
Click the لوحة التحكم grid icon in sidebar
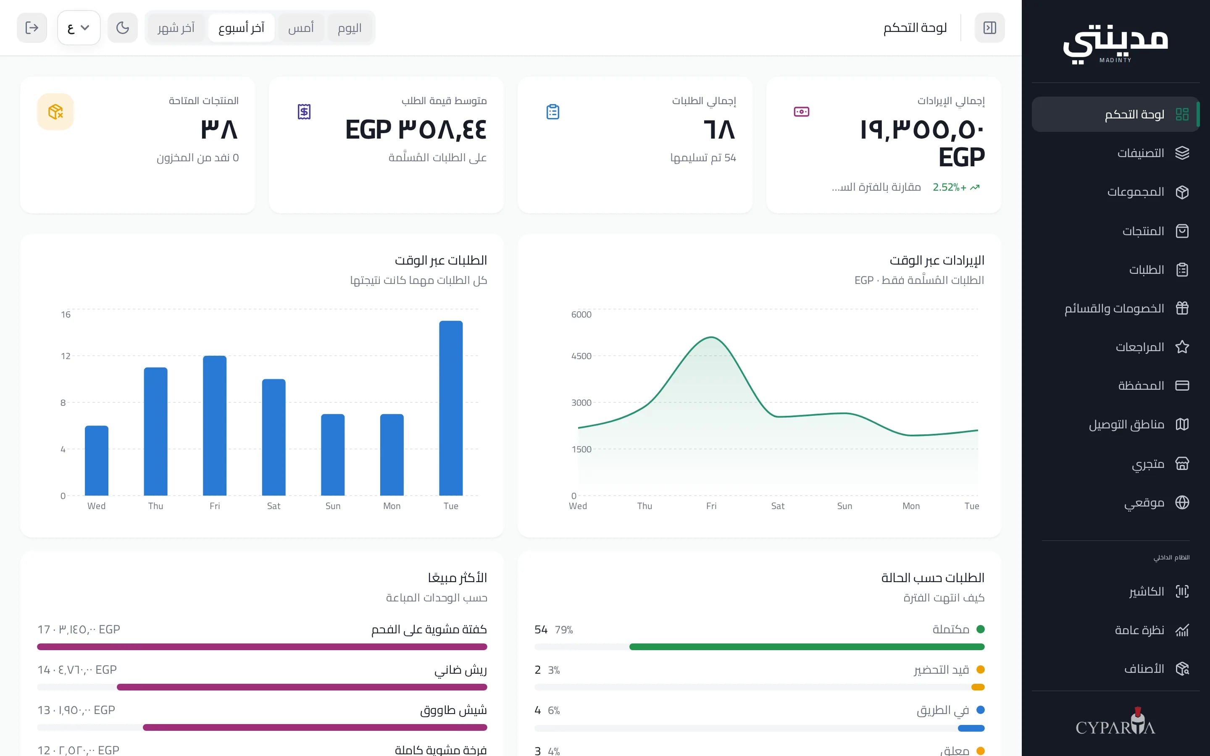pos(1181,115)
